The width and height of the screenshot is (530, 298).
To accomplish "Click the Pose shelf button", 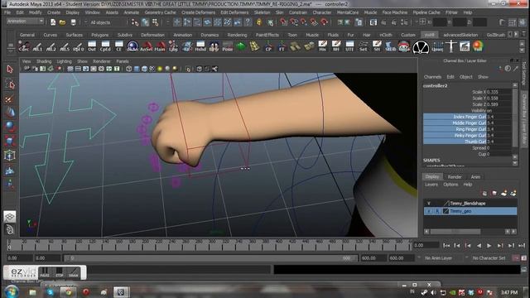I will pos(228,46).
